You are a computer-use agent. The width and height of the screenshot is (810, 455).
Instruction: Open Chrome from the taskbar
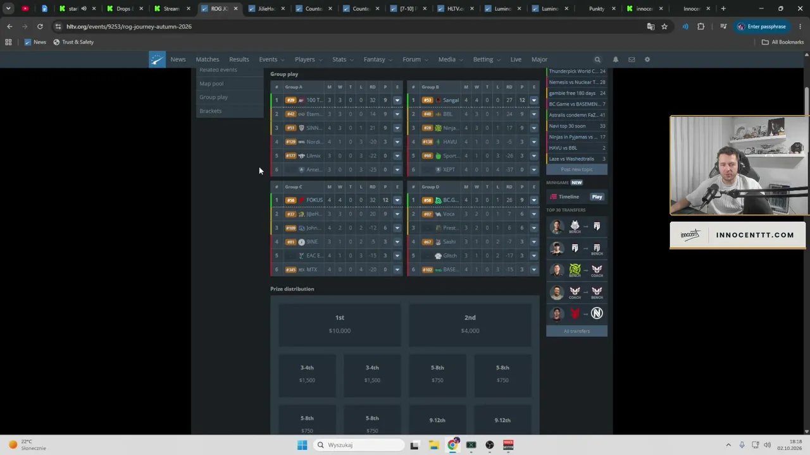click(x=452, y=445)
